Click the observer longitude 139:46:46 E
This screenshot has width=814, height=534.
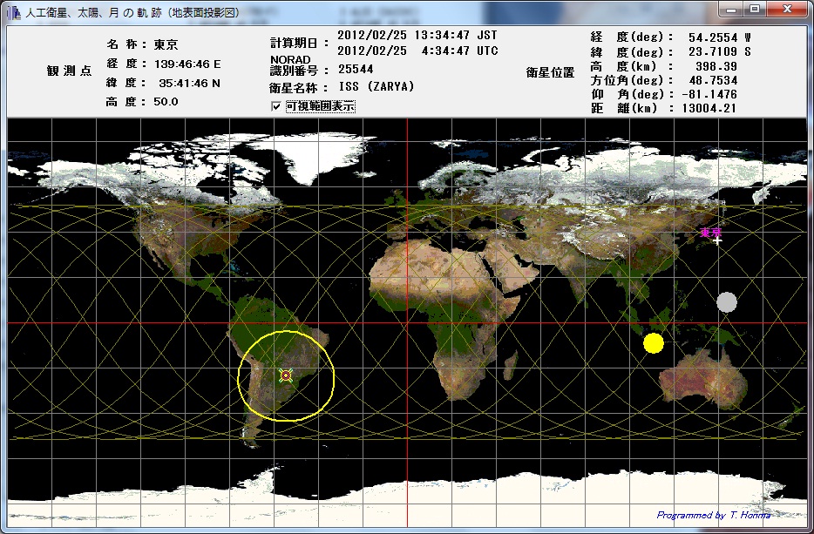[x=187, y=64]
